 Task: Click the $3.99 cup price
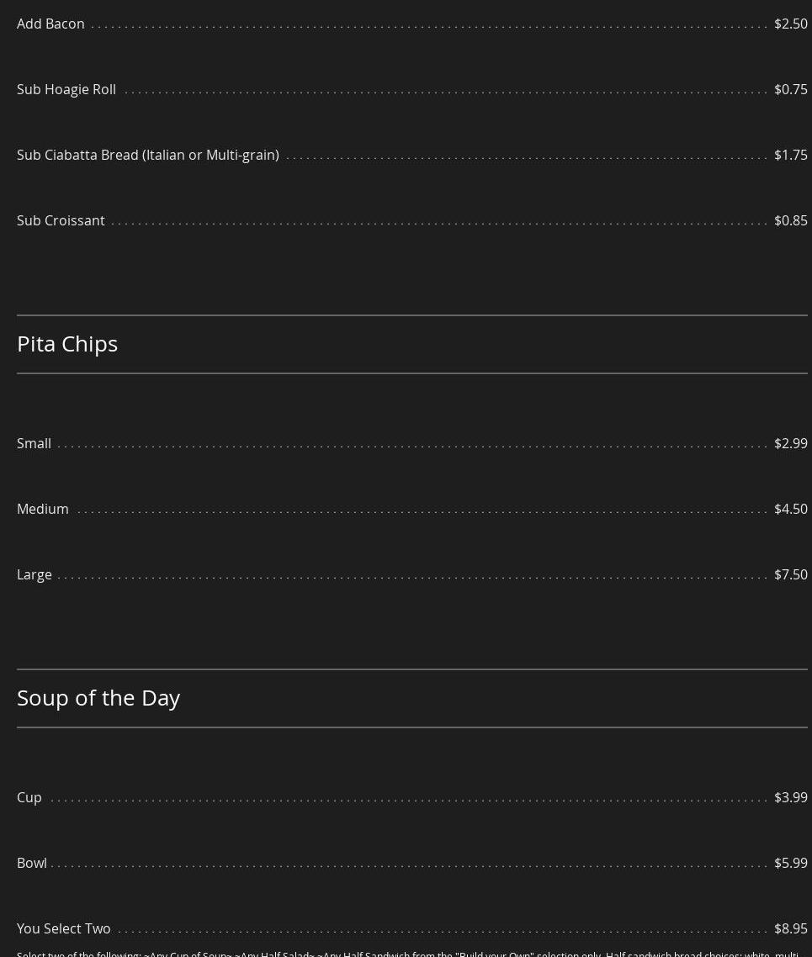tap(790, 797)
